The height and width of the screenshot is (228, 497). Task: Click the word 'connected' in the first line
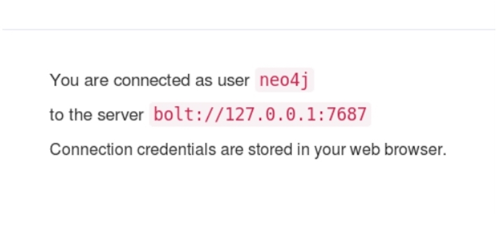click(x=152, y=81)
